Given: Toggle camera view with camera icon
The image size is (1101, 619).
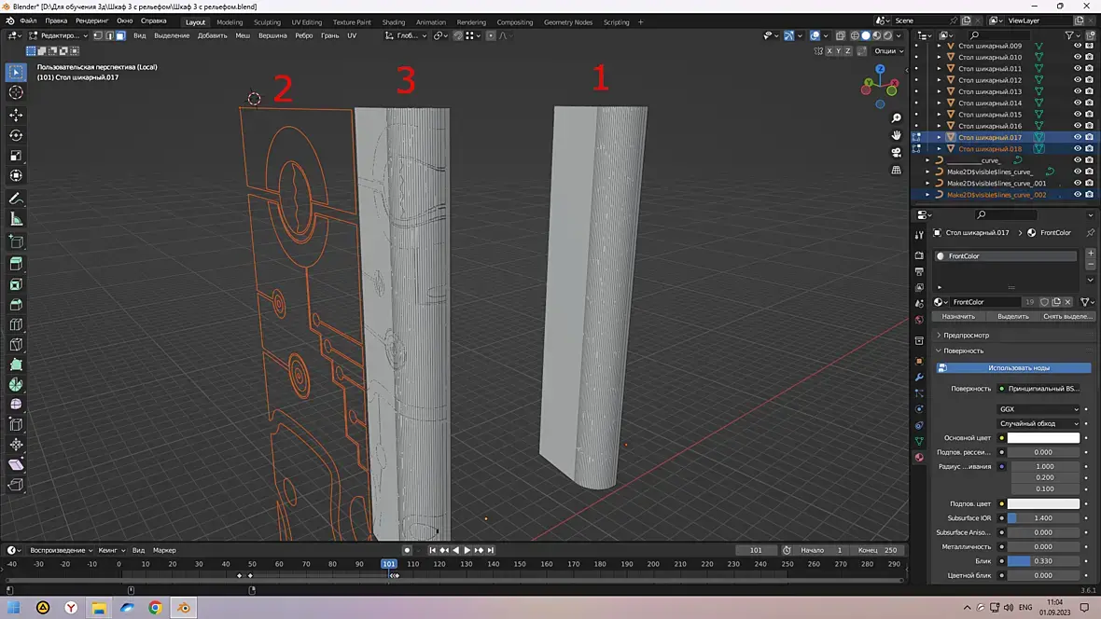Looking at the screenshot, I should (896, 153).
